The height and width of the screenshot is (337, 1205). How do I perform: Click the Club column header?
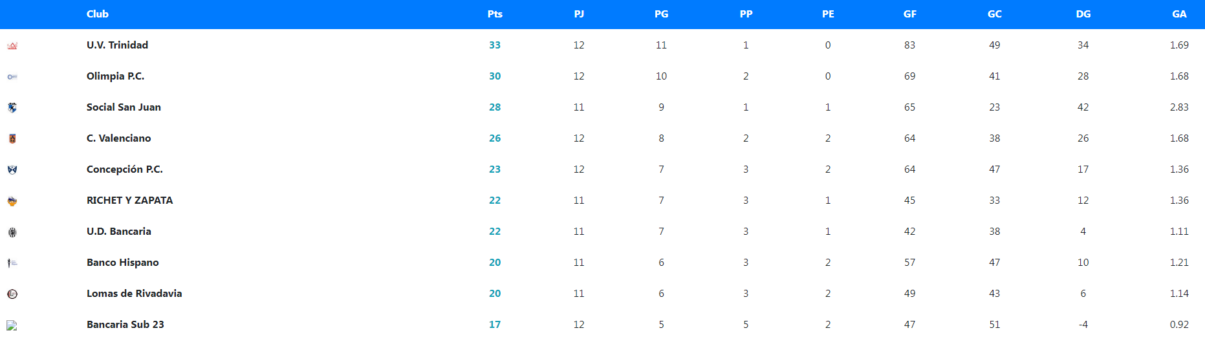click(98, 14)
